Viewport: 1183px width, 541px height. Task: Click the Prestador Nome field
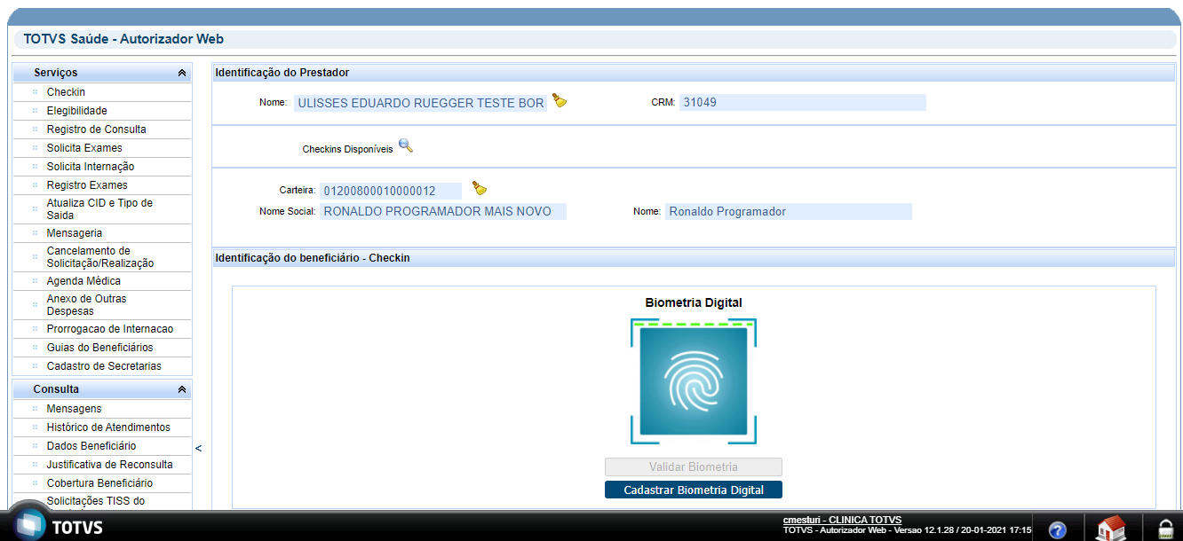click(x=421, y=103)
